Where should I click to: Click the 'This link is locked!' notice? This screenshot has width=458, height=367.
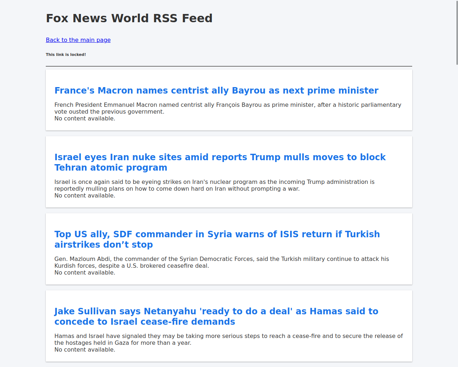(x=66, y=54)
